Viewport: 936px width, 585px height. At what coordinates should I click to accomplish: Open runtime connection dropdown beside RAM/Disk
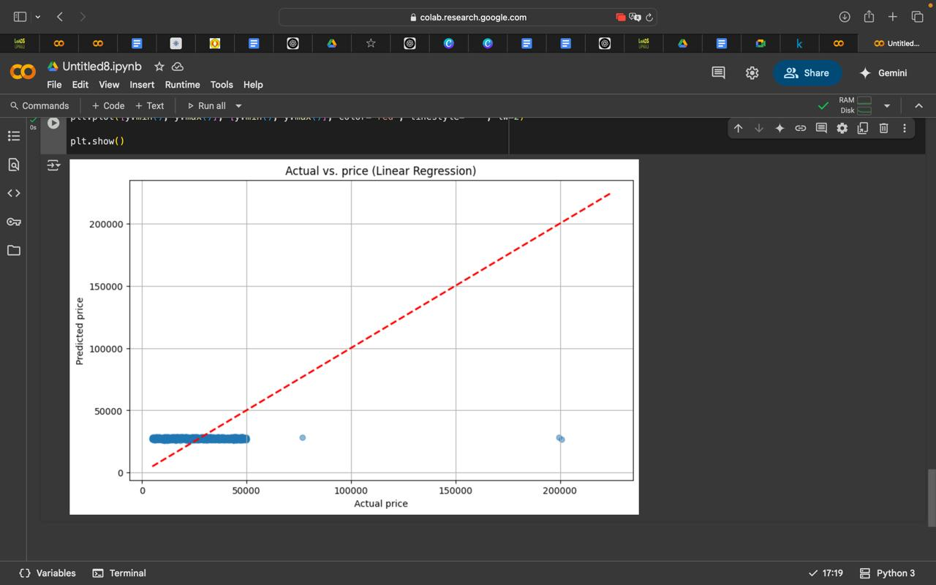click(887, 106)
